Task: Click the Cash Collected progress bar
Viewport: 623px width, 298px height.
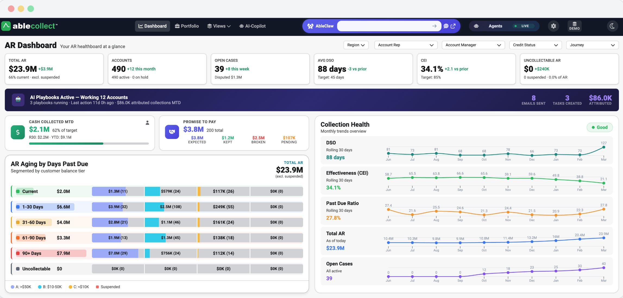Action: pos(89,144)
